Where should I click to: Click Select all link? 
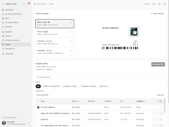point(160,95)
